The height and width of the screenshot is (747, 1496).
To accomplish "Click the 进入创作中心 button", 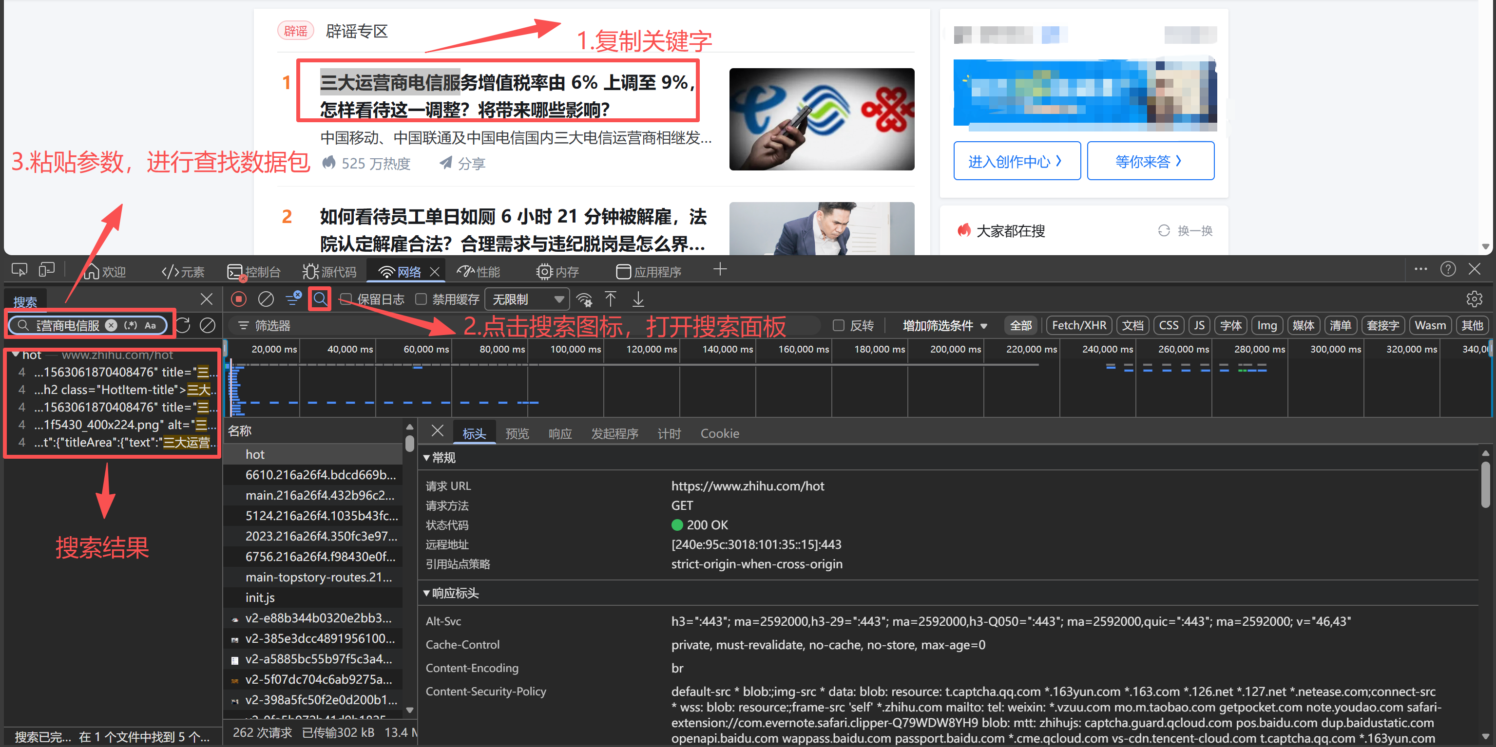I will (x=1017, y=161).
